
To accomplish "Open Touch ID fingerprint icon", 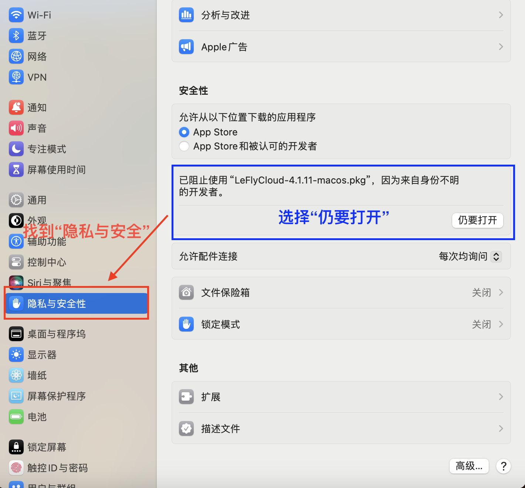I will (x=16, y=468).
